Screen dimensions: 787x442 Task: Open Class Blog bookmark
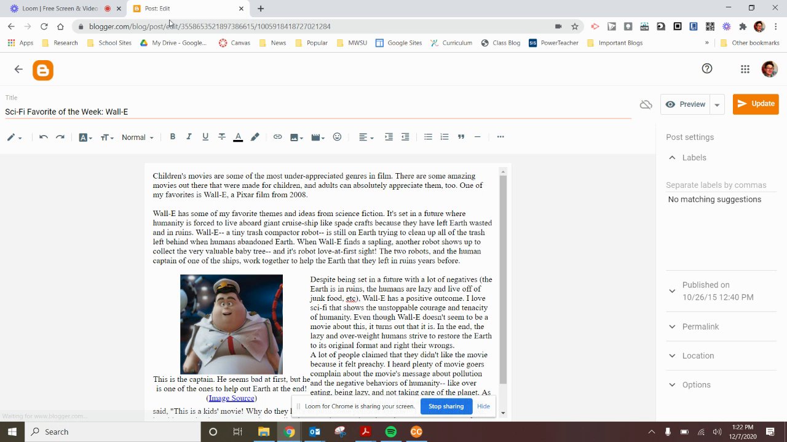[500, 43]
